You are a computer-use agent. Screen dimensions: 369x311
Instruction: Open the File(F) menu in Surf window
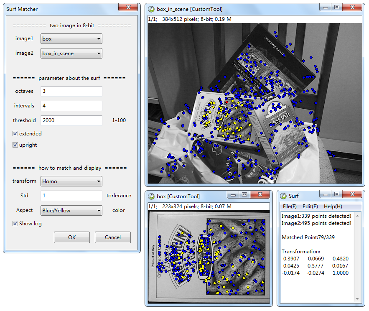click(x=290, y=206)
